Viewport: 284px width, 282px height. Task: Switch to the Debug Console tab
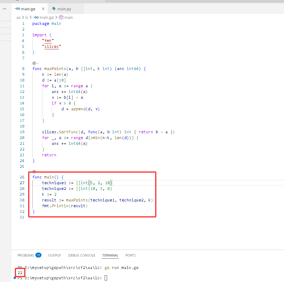pos(82,255)
